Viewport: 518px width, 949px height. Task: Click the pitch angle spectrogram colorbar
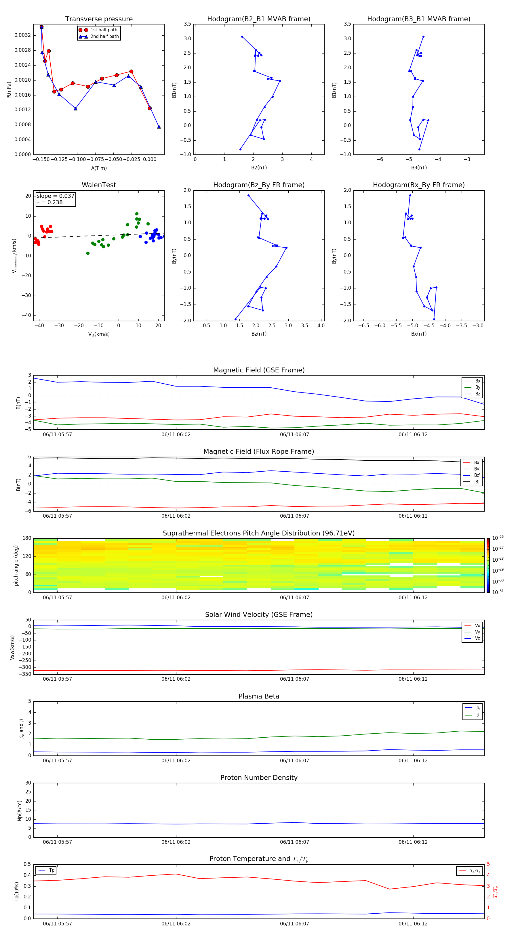click(488, 565)
